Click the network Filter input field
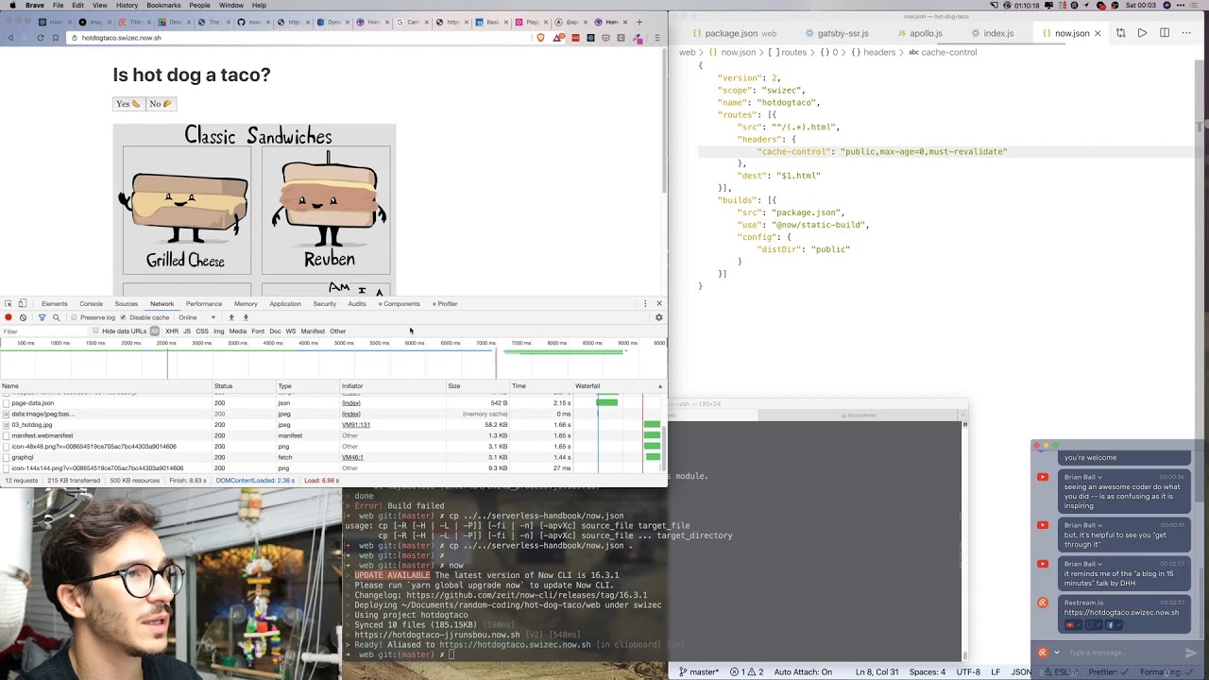 43,331
